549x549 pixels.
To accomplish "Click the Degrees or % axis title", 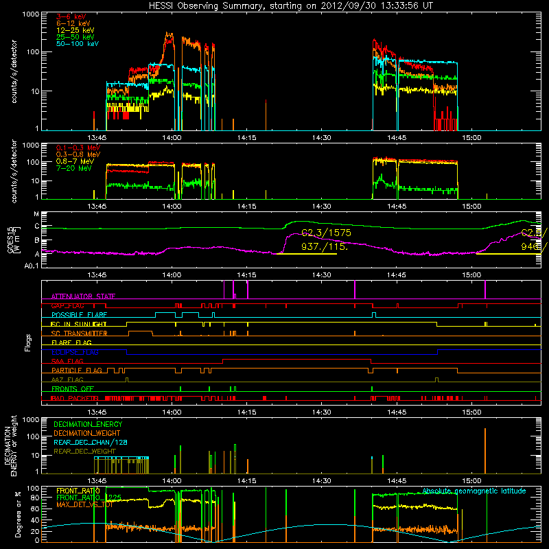I will click(18, 514).
